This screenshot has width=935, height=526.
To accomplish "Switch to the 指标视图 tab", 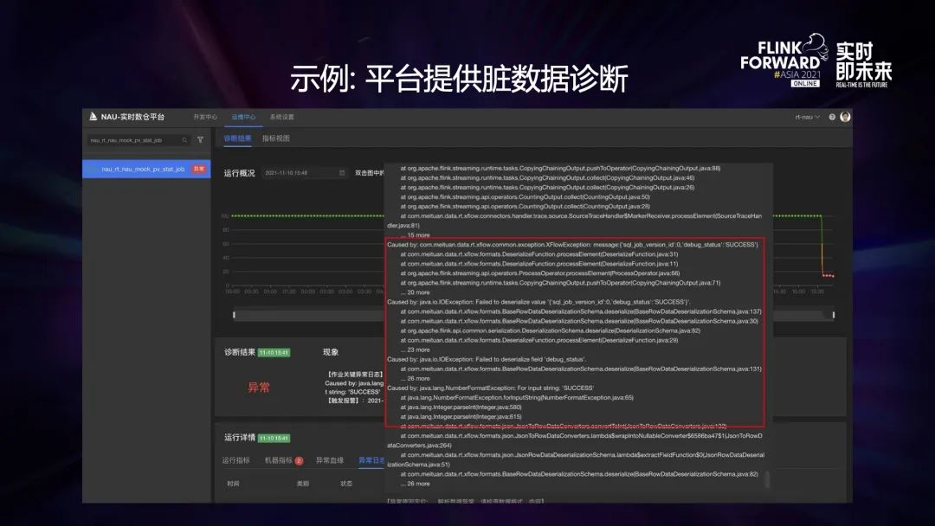I will [x=276, y=138].
